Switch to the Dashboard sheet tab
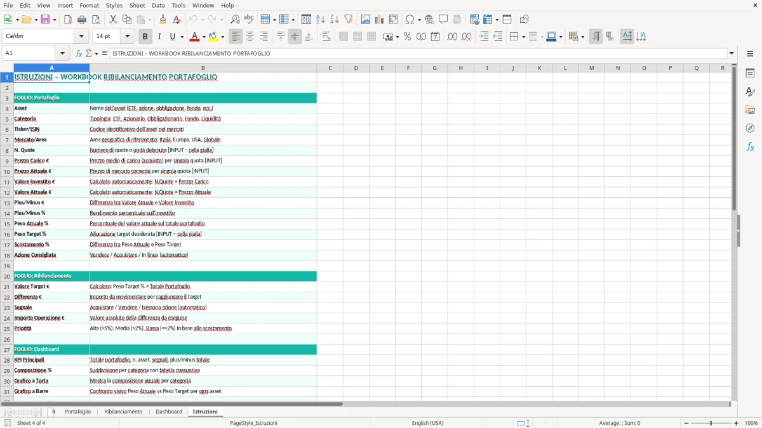Image resolution: width=762 pixels, height=428 pixels. pos(169,412)
